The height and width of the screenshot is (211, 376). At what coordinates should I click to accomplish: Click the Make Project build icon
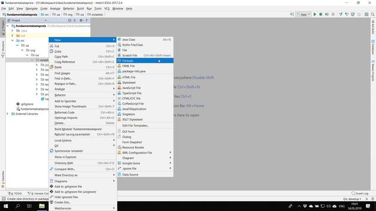(x=292, y=14)
